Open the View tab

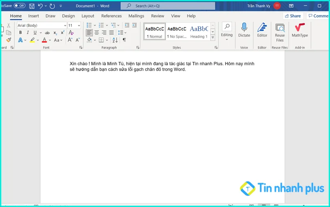click(x=176, y=16)
